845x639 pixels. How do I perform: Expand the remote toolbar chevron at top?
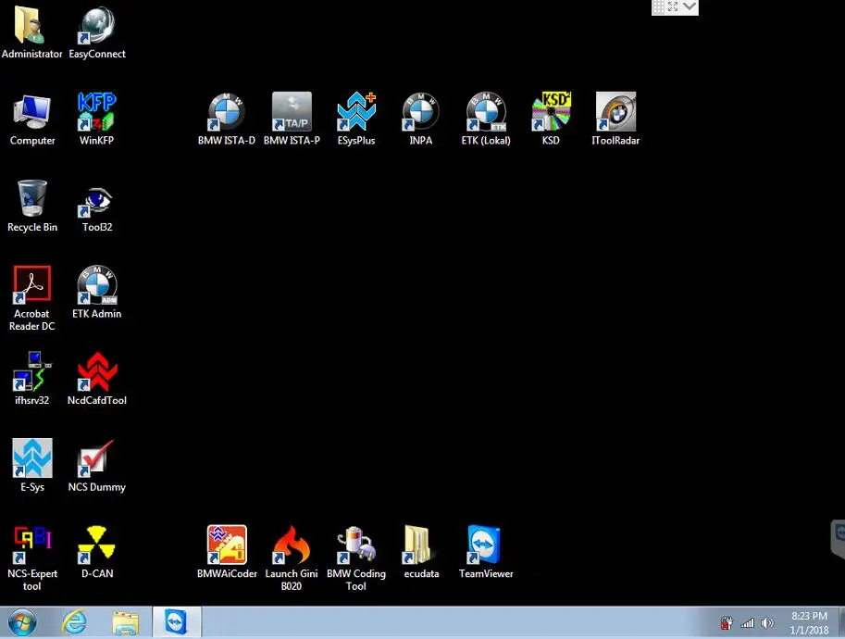click(x=690, y=6)
